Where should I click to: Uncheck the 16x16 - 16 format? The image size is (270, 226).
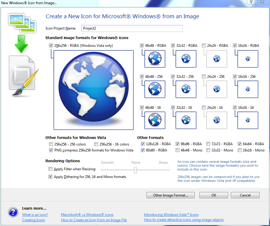pos(235,108)
